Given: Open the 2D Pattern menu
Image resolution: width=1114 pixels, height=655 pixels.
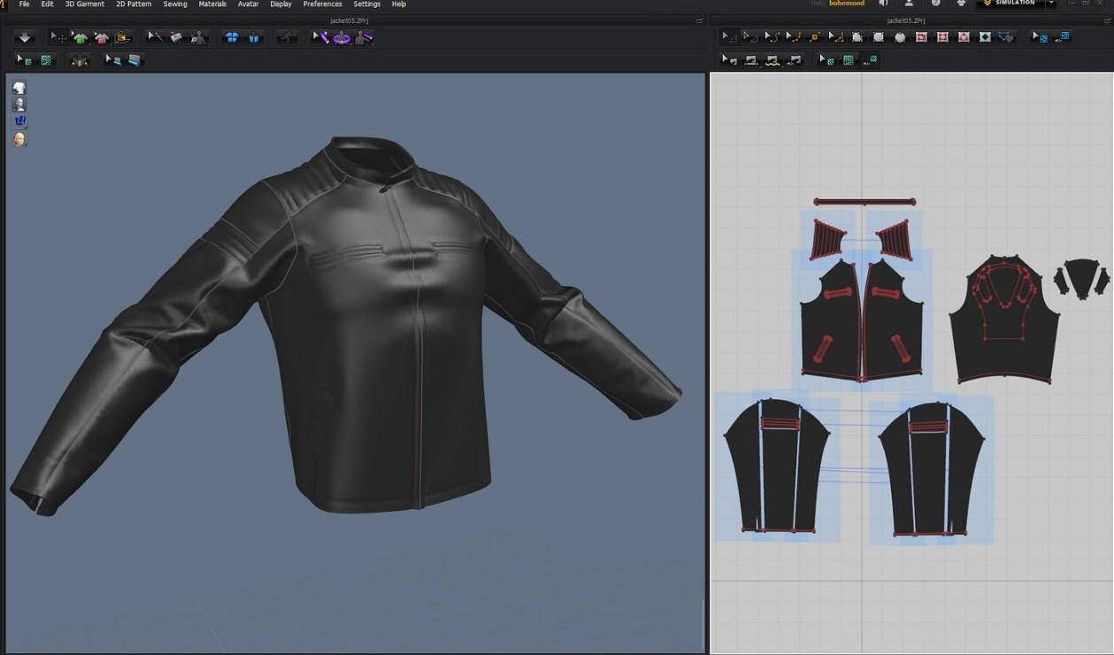Looking at the screenshot, I should [x=134, y=4].
